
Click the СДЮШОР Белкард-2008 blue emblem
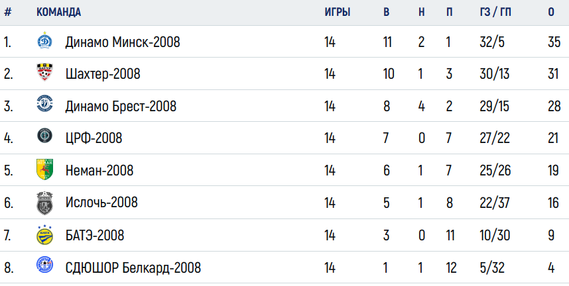point(44,265)
